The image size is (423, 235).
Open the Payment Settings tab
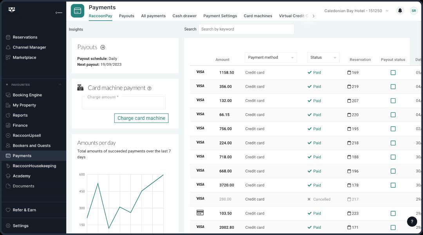coord(220,16)
